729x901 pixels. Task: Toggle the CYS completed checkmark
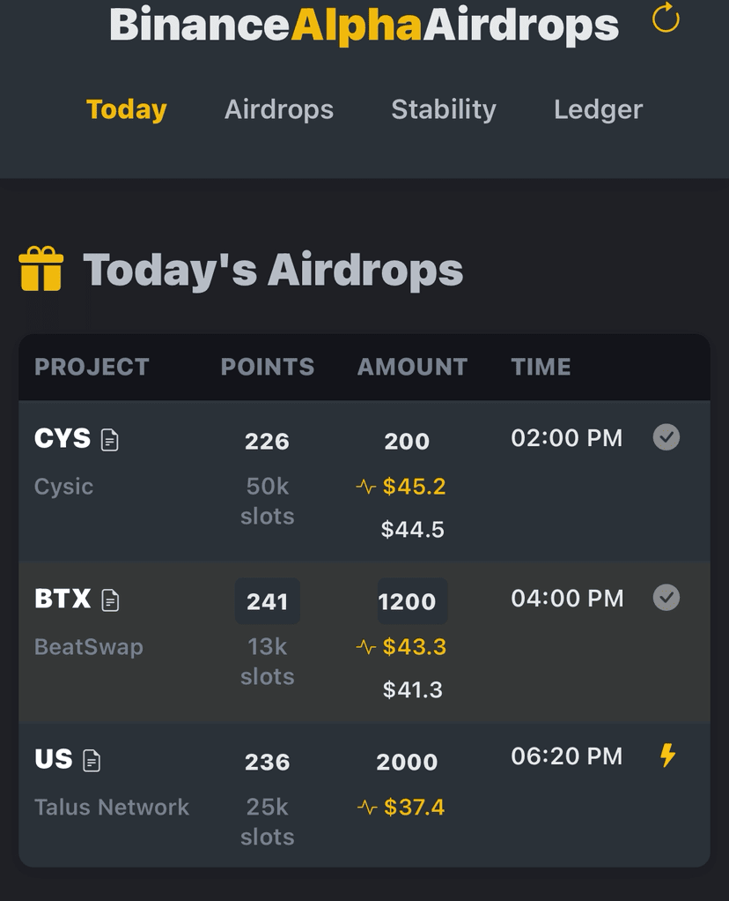666,437
